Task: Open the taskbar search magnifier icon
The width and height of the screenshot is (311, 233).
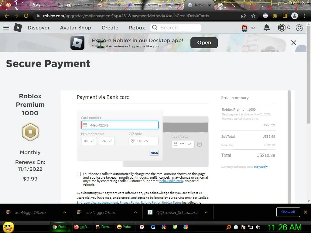Action: 229,227
